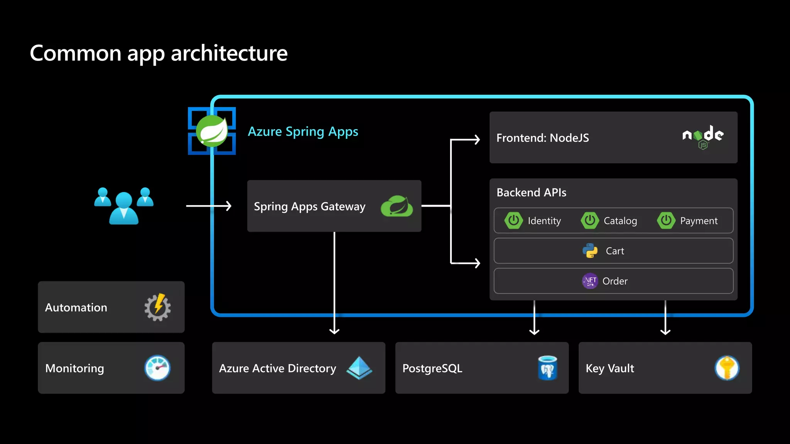This screenshot has width=790, height=444.
Task: Click the .NET icon beside Order
Action: [x=590, y=281]
